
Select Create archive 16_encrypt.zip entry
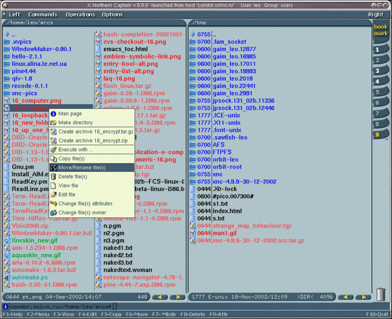(91, 141)
